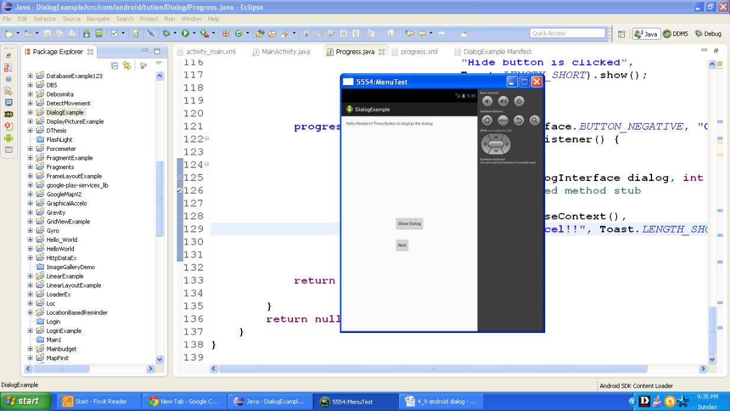Image resolution: width=730 pixels, height=411 pixels.
Task: Open dropdown arrow next to Debug icon
Action: point(175,34)
